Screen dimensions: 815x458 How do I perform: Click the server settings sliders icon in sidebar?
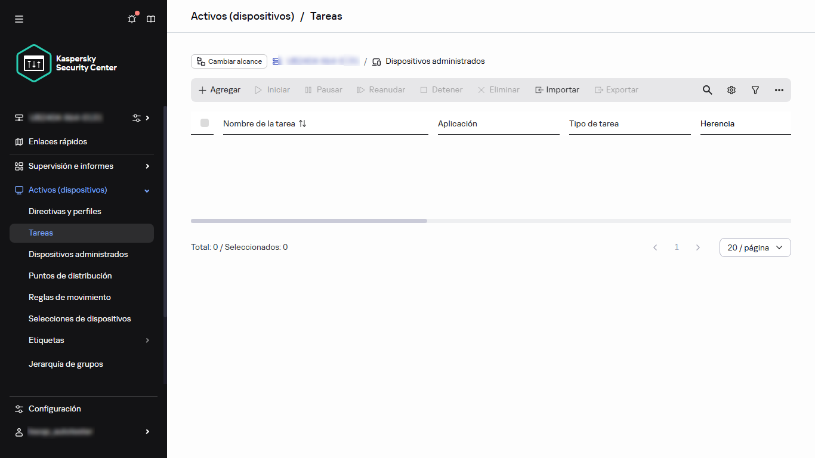(137, 118)
